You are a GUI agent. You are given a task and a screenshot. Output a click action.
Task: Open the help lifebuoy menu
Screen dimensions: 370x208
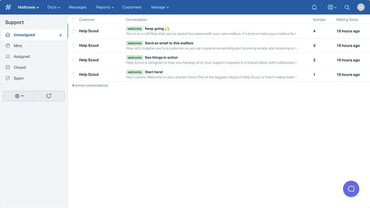(332, 7)
